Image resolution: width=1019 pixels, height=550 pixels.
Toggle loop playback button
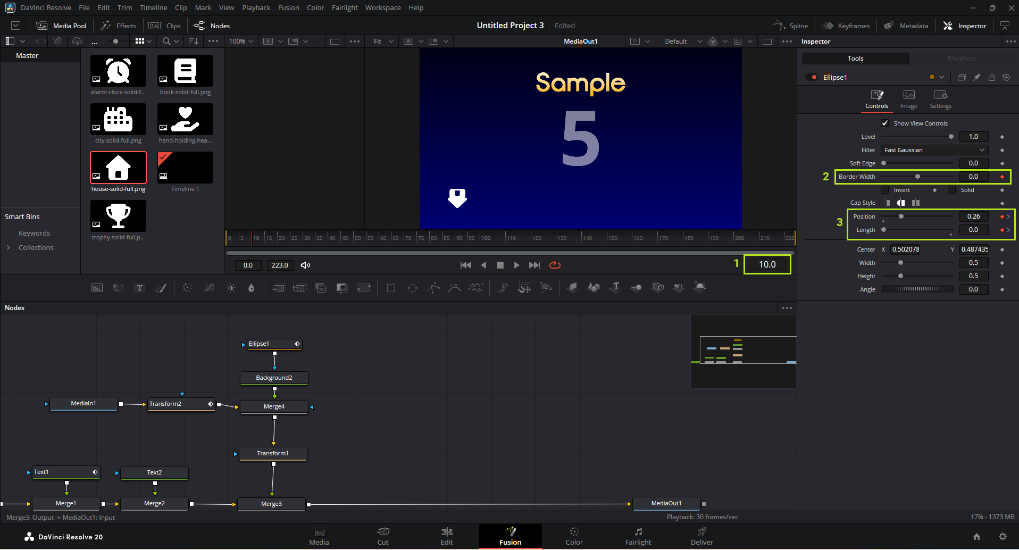(x=555, y=265)
